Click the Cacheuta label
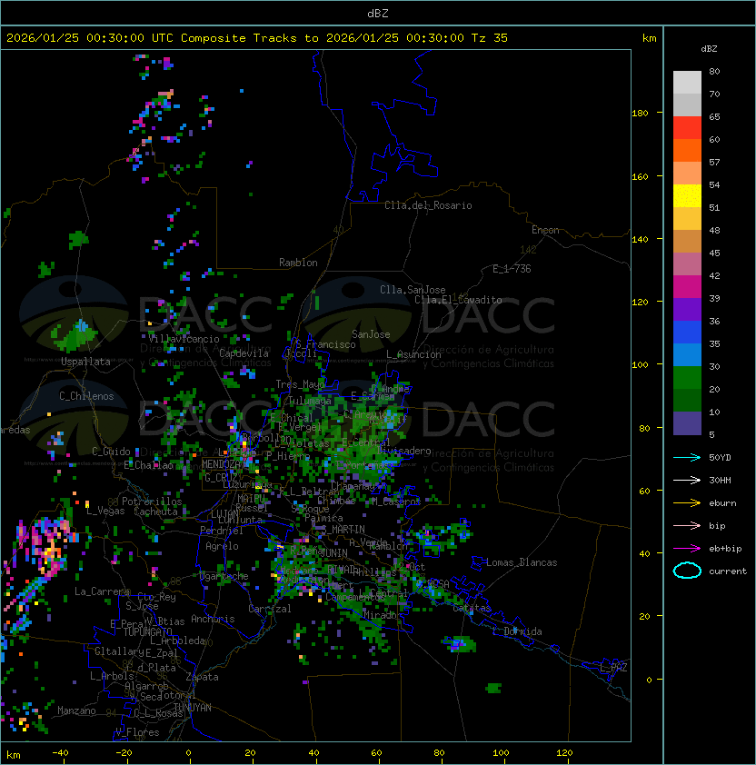Image resolution: width=756 pixels, height=765 pixels. [x=155, y=512]
